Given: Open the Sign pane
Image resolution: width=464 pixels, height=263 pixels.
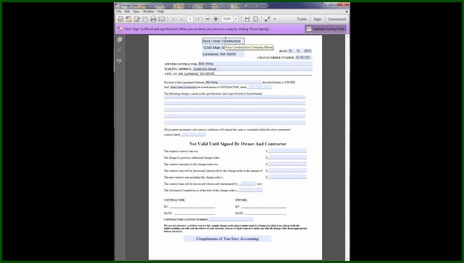Looking at the screenshot, I should [317, 19].
